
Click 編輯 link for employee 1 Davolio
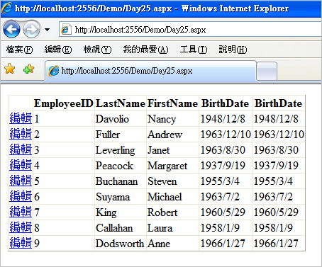(x=21, y=118)
